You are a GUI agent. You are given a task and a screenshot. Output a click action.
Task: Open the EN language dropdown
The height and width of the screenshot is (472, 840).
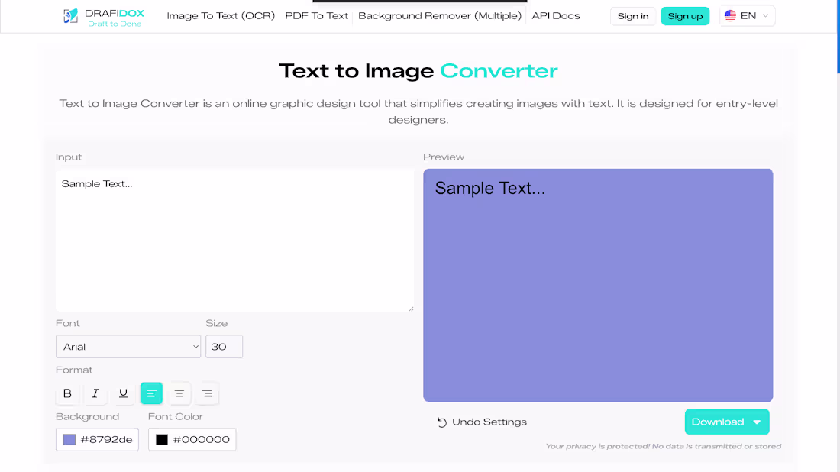tap(747, 15)
